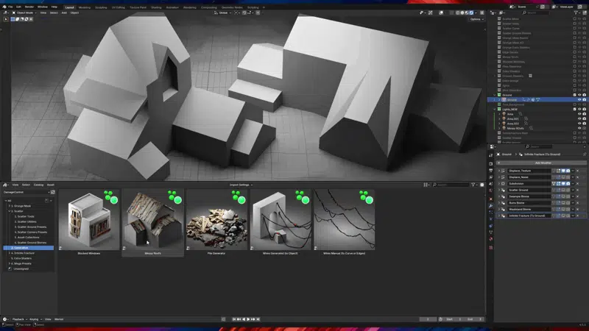Open the asset browser filter icon

(473, 185)
